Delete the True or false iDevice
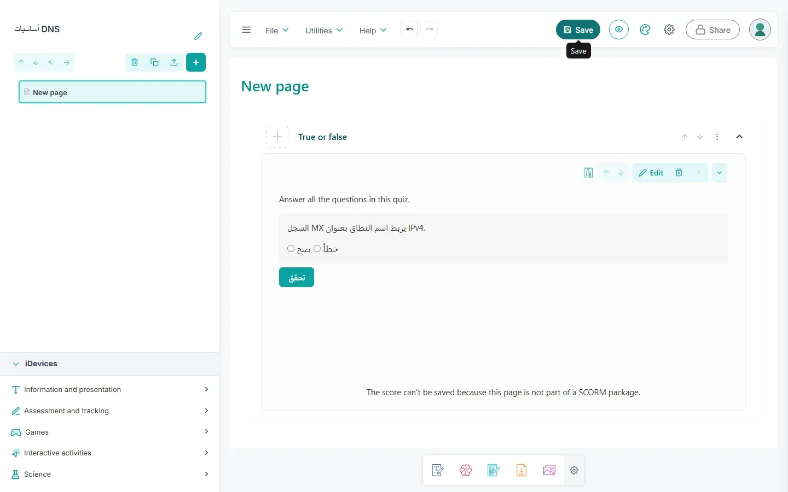The height and width of the screenshot is (492, 788). point(679,173)
